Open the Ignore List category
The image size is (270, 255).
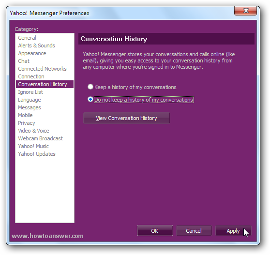coord(30,92)
